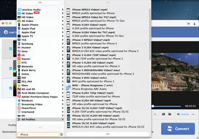Expand the Black Berry submenu arrow

pyautogui.click(x=63, y=70)
